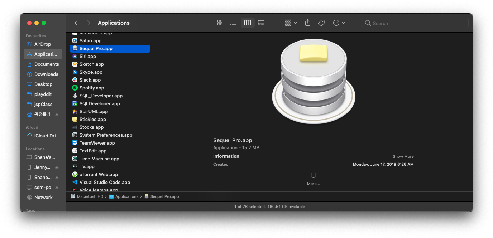Viewport: 493px width, 238px height.
Task: Open Downloads in the sidebar
Action: click(x=43, y=74)
